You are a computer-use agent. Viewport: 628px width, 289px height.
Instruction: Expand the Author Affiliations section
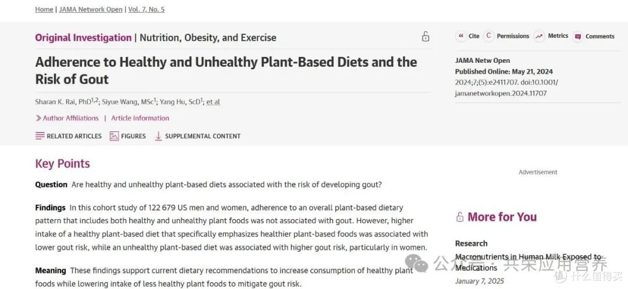coord(67,118)
